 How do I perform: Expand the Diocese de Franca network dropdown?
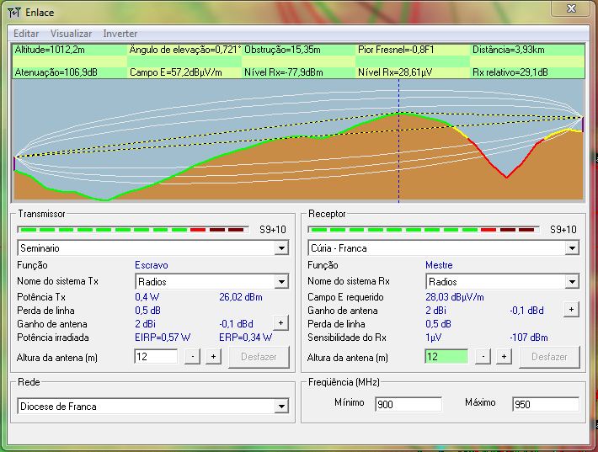click(281, 407)
